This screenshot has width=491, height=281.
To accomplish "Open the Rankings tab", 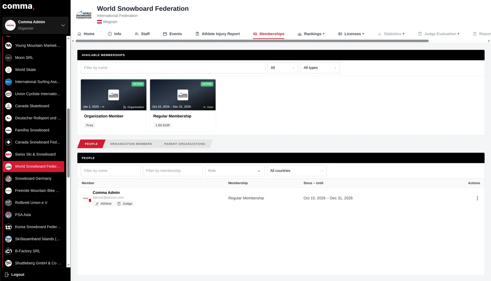I will [x=311, y=34].
